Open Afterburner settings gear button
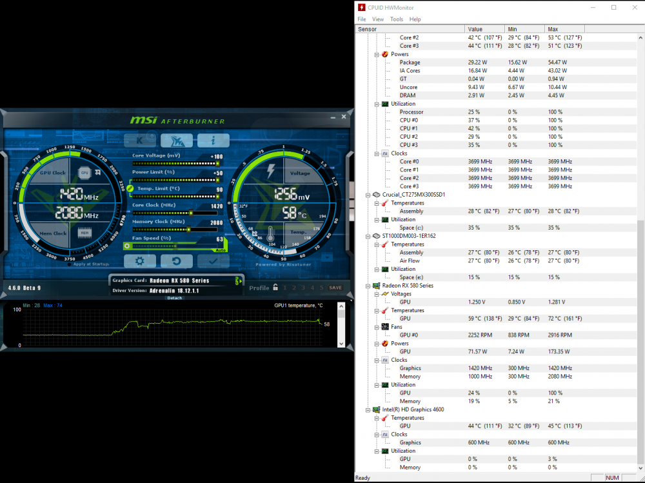Image resolution: width=645 pixels, height=483 pixels. pyautogui.click(x=140, y=261)
